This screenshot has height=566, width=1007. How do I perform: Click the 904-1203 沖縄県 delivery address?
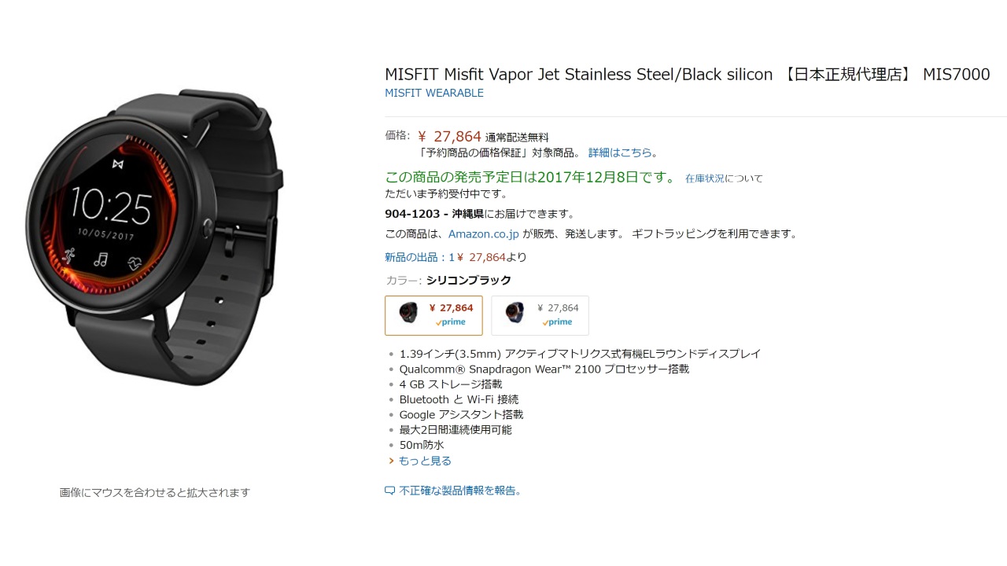[434, 214]
